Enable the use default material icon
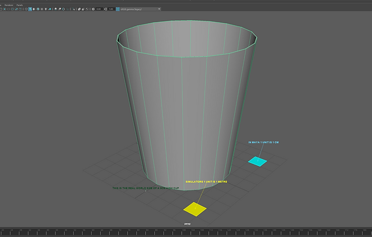Screen dimensions: 372x237 click(34, 9)
